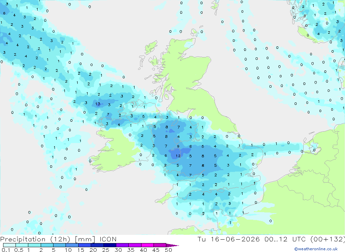Click the '13' precipitation value on map

tap(98, 104)
